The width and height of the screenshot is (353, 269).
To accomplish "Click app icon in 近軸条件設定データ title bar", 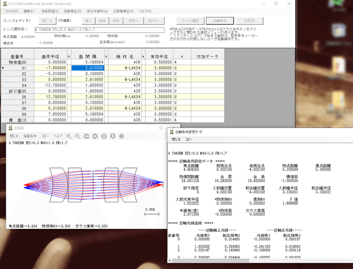I will 171,132.
